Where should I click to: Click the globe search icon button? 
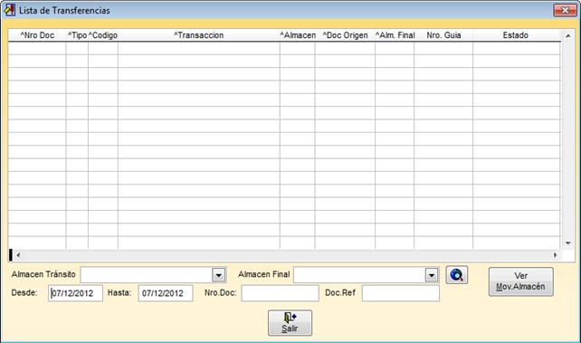pyautogui.click(x=456, y=275)
